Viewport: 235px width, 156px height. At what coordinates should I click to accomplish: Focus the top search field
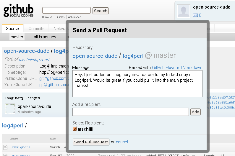67,10
